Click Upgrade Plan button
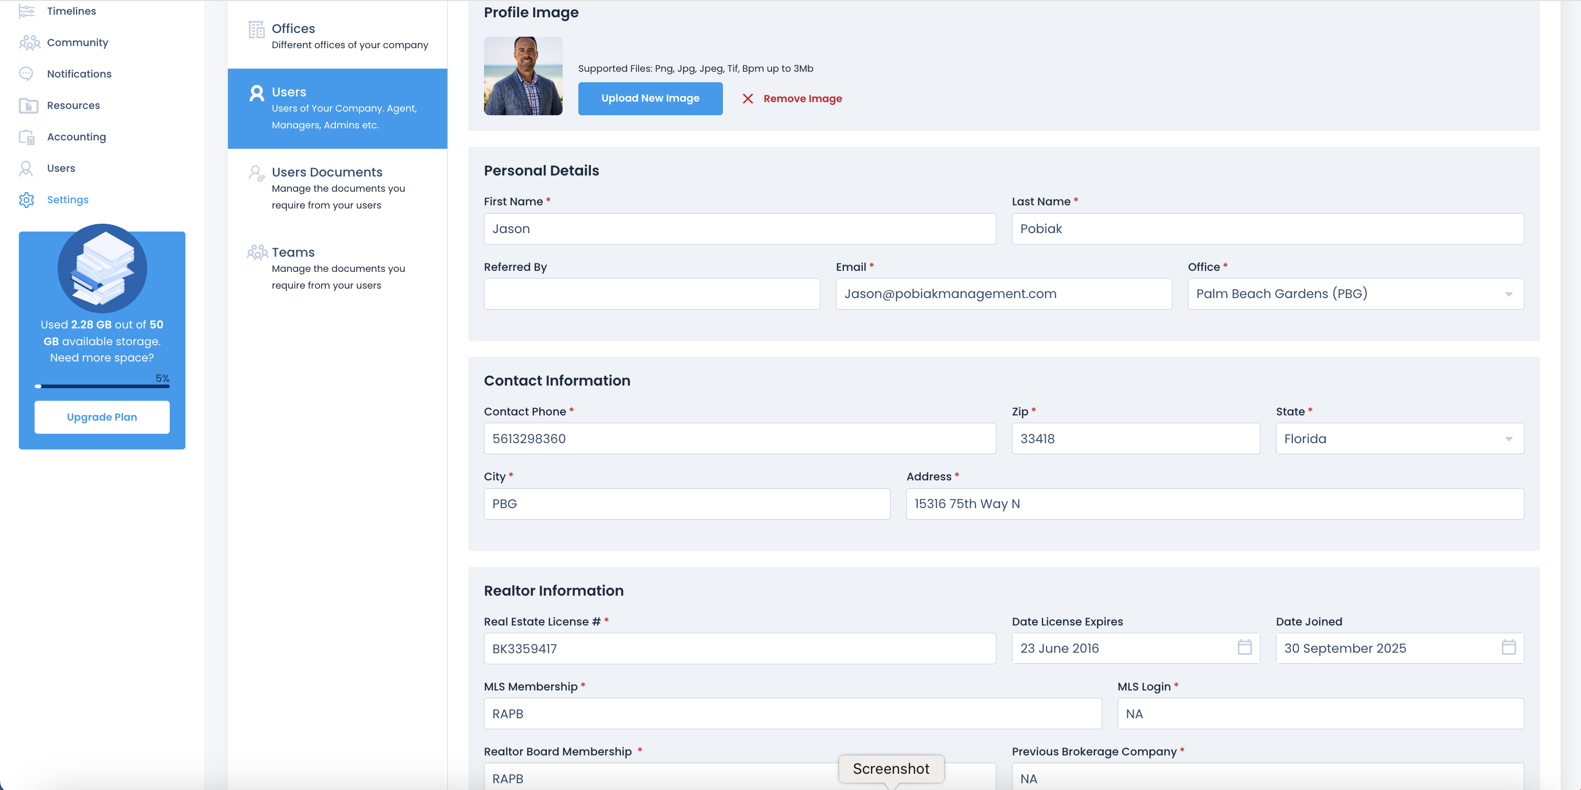 (102, 418)
